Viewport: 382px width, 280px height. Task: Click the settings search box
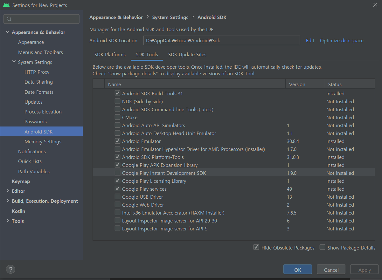[41, 19]
